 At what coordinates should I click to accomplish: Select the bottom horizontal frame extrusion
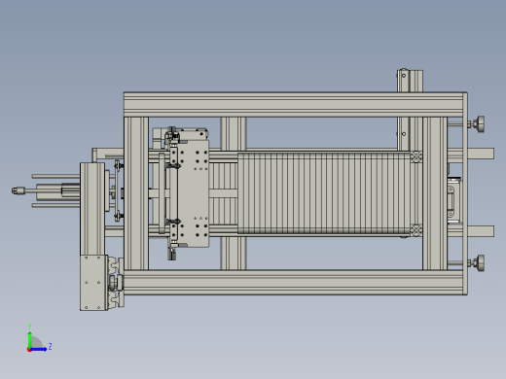click(x=294, y=283)
